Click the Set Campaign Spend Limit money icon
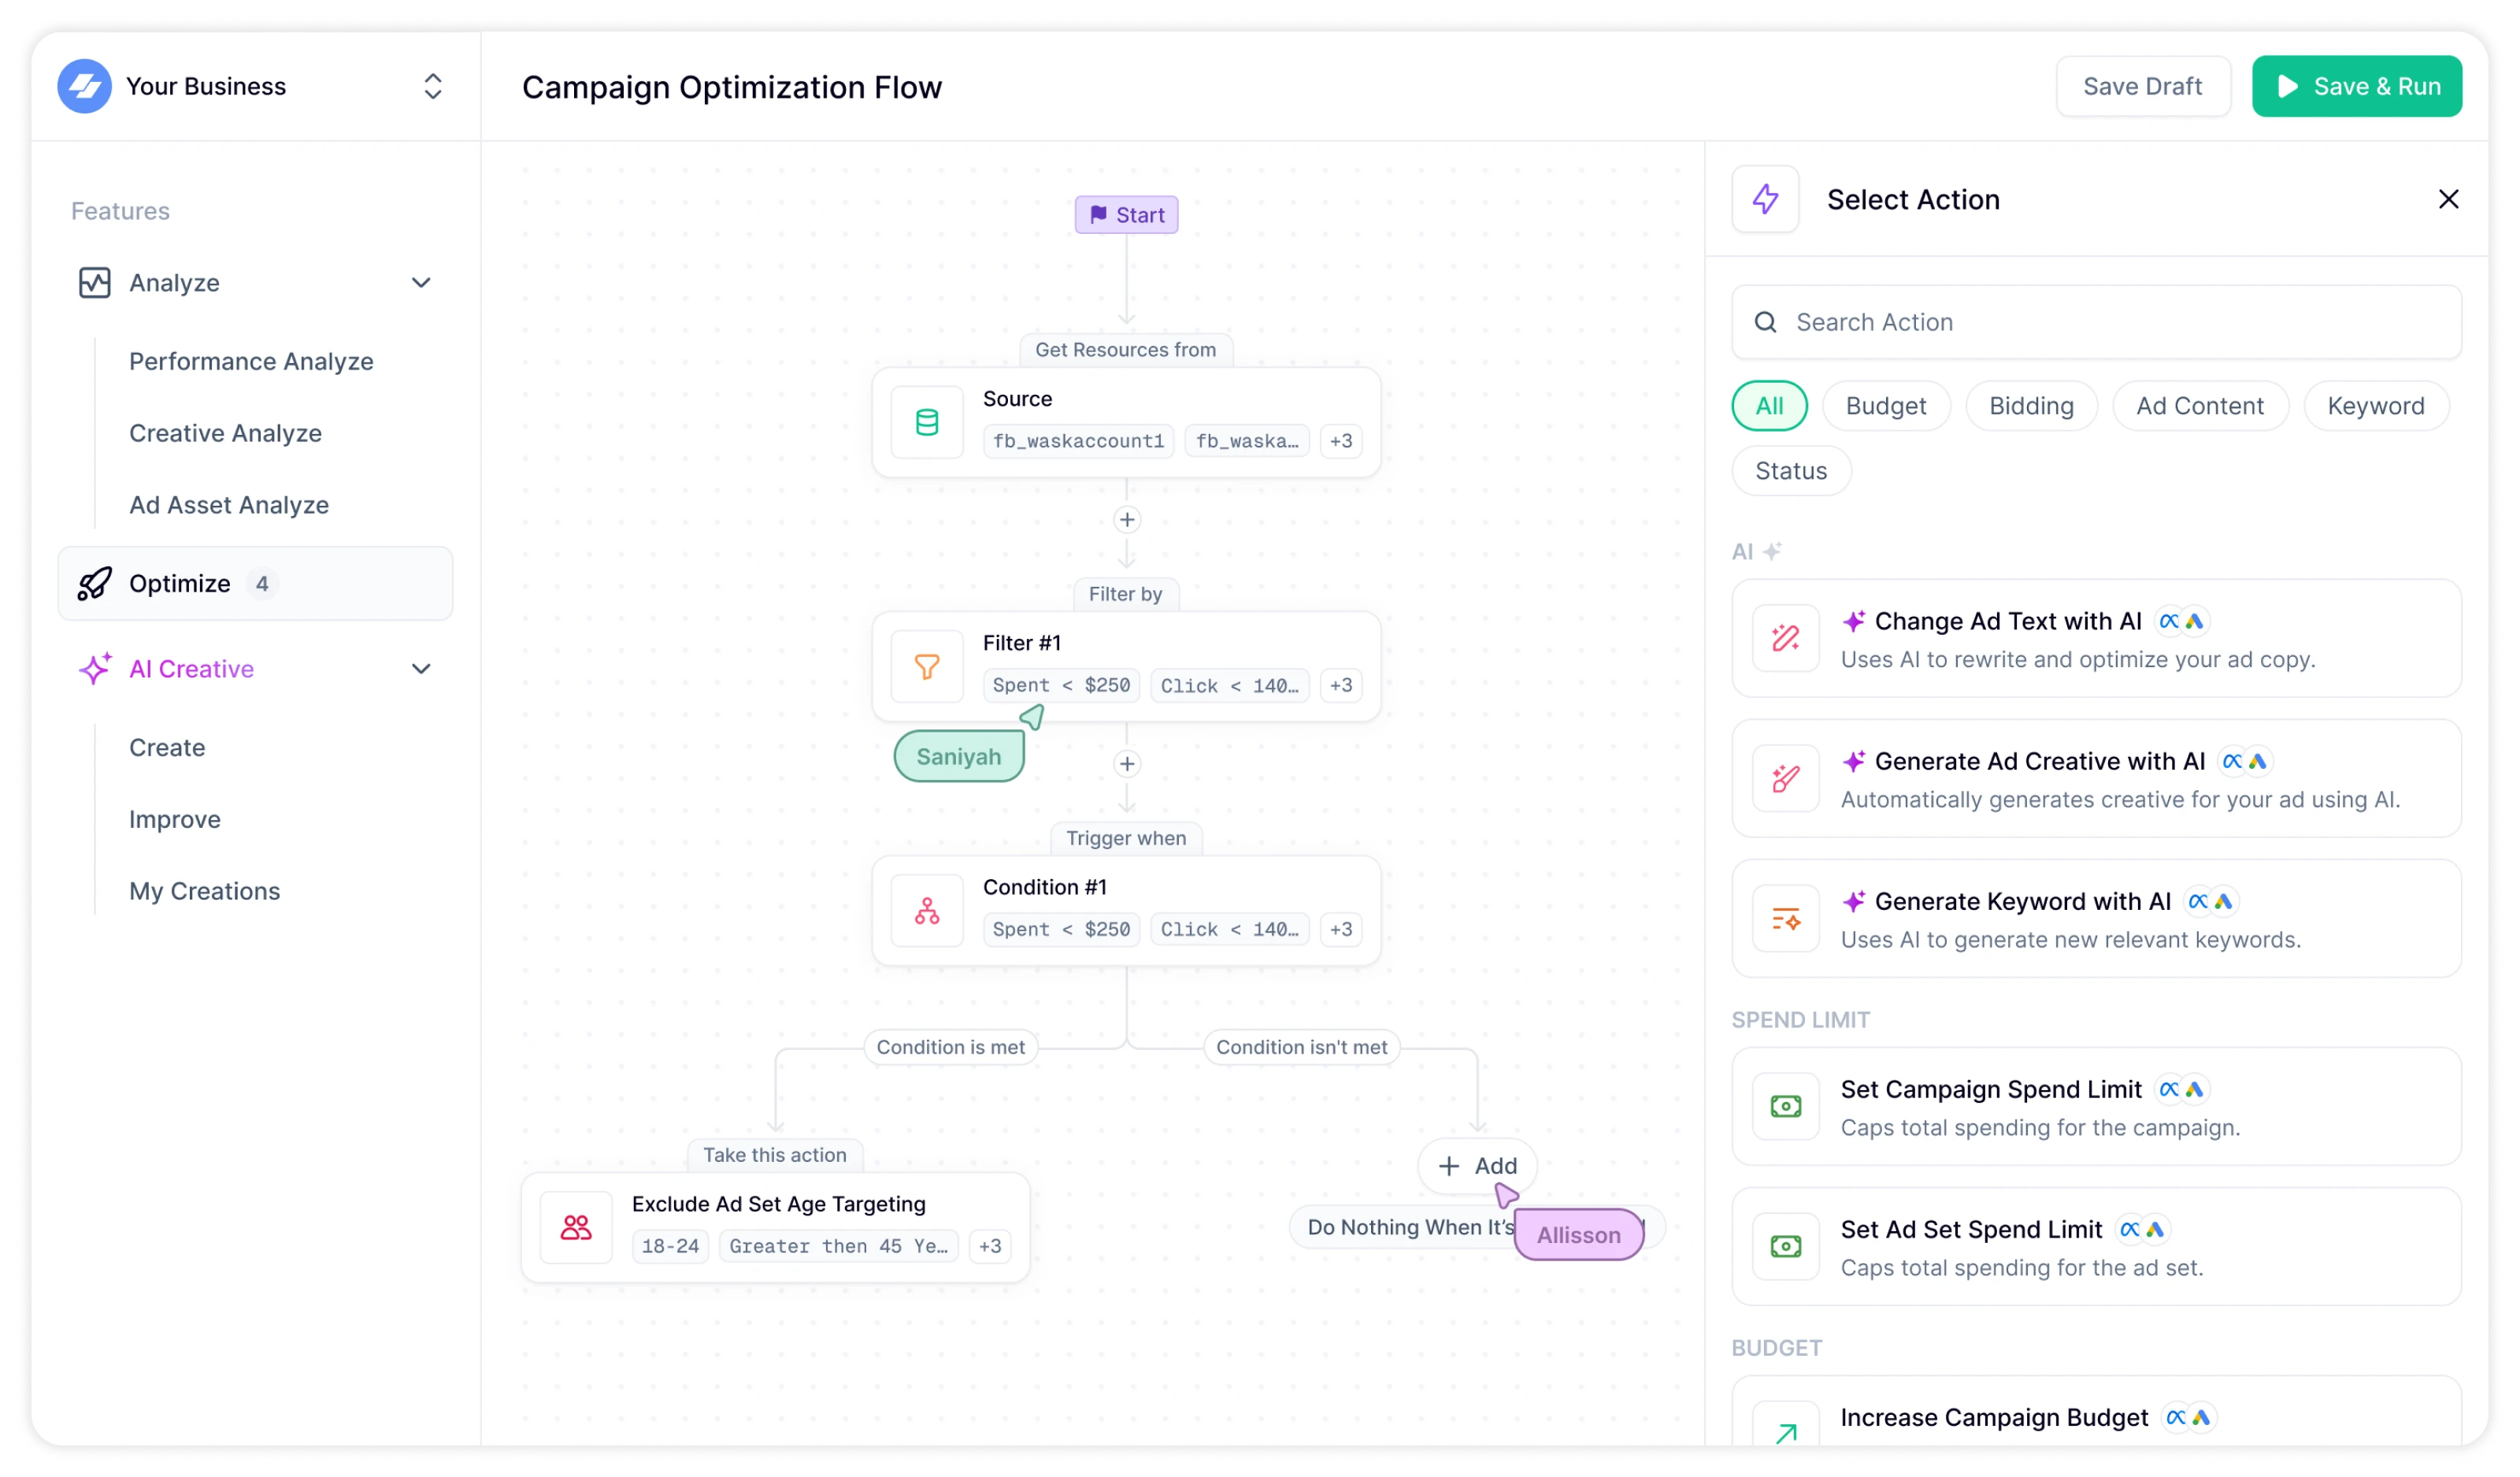This screenshot has width=2520, height=1477. tap(1785, 1106)
